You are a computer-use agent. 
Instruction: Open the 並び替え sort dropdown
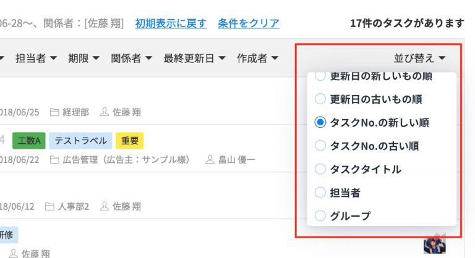pos(419,58)
